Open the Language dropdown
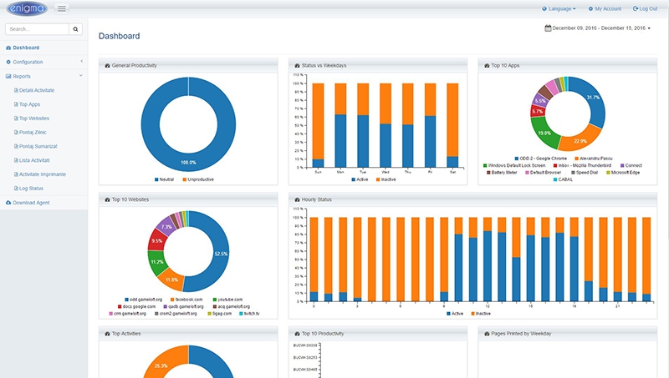This screenshot has width=669, height=378. tap(559, 8)
